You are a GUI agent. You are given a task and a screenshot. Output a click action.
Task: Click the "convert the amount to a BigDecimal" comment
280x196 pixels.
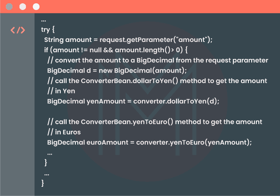coord(158,60)
